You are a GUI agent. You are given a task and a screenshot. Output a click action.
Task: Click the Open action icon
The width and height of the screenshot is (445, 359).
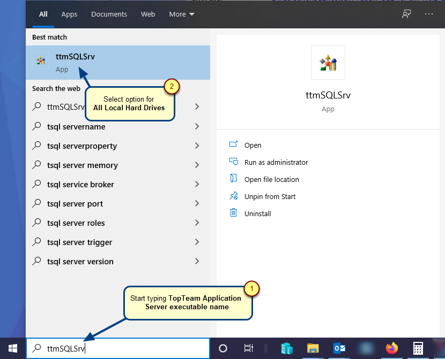click(x=233, y=144)
